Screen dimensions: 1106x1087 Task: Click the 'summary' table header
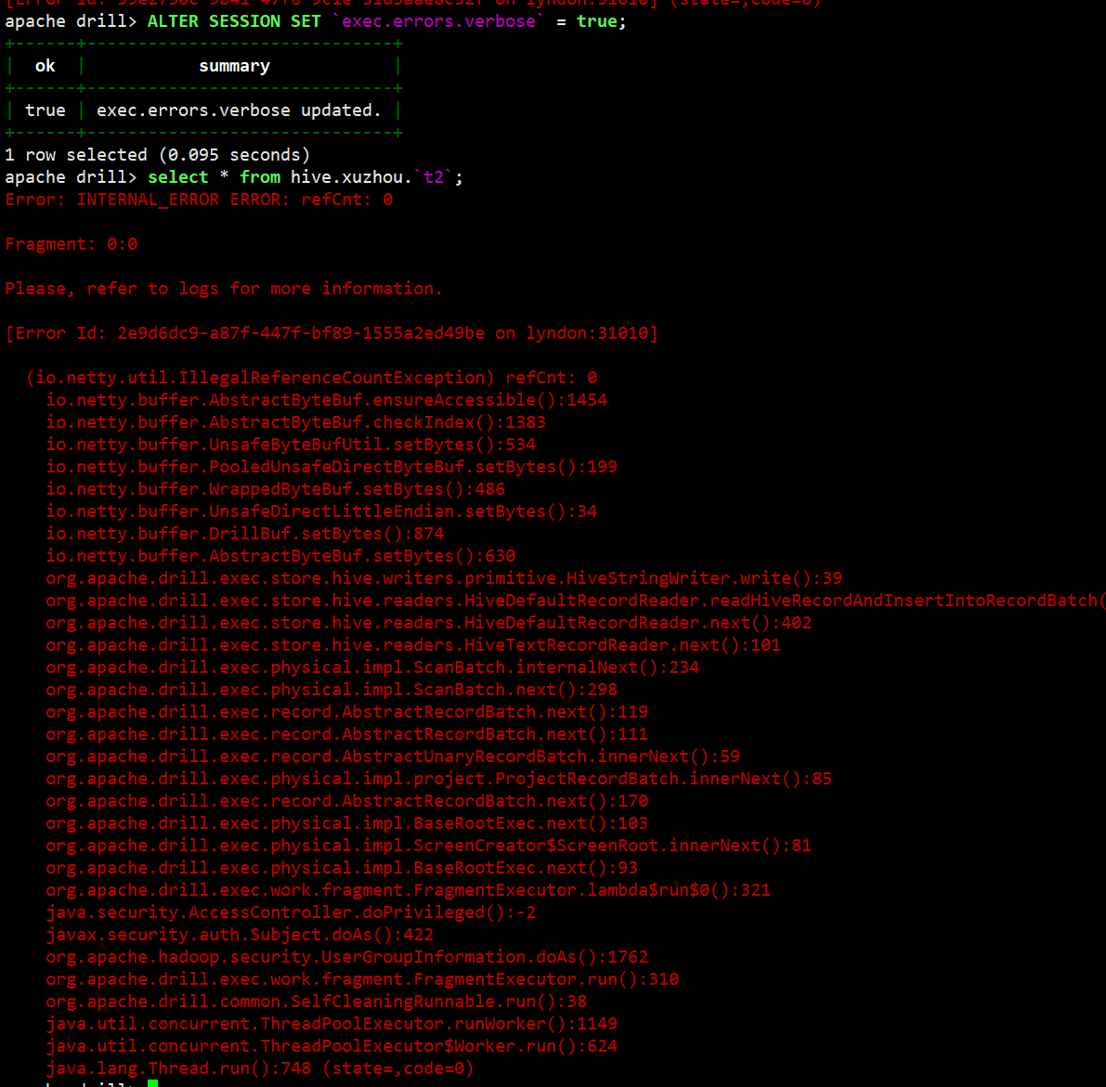click(234, 66)
